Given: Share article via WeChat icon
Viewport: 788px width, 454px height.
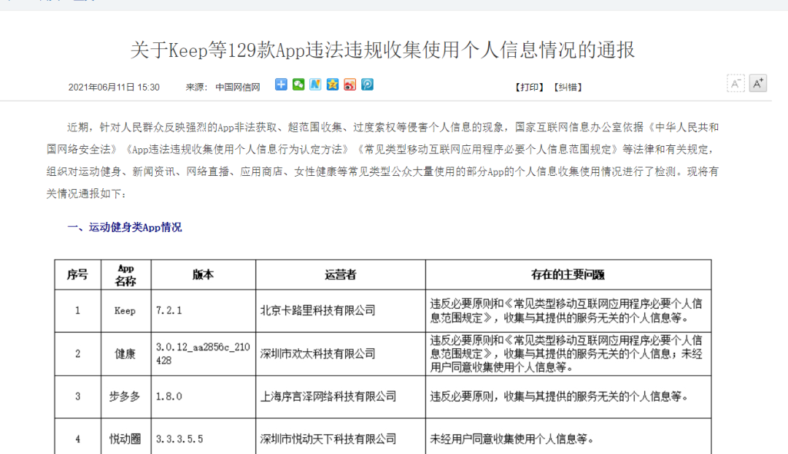Looking at the screenshot, I should [x=298, y=85].
